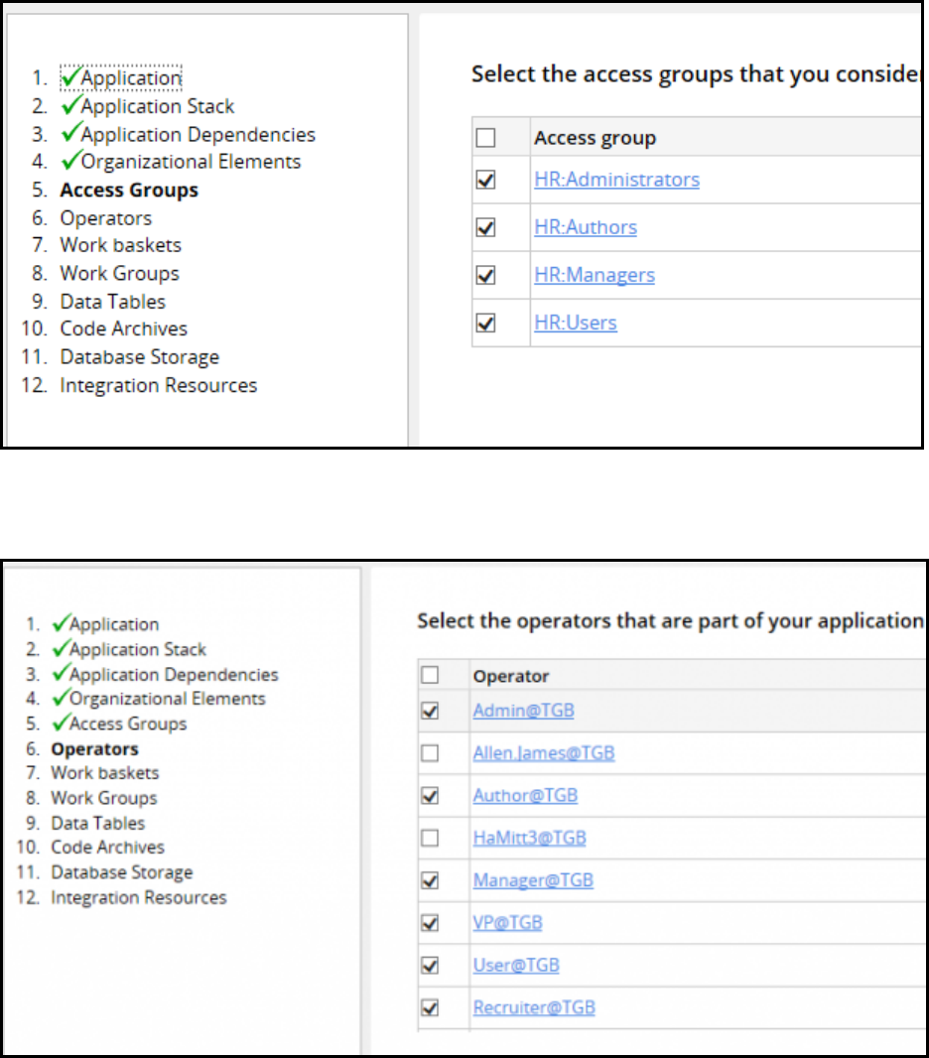Uncheck the Recruiter@TGB operator checkbox

point(430,1008)
